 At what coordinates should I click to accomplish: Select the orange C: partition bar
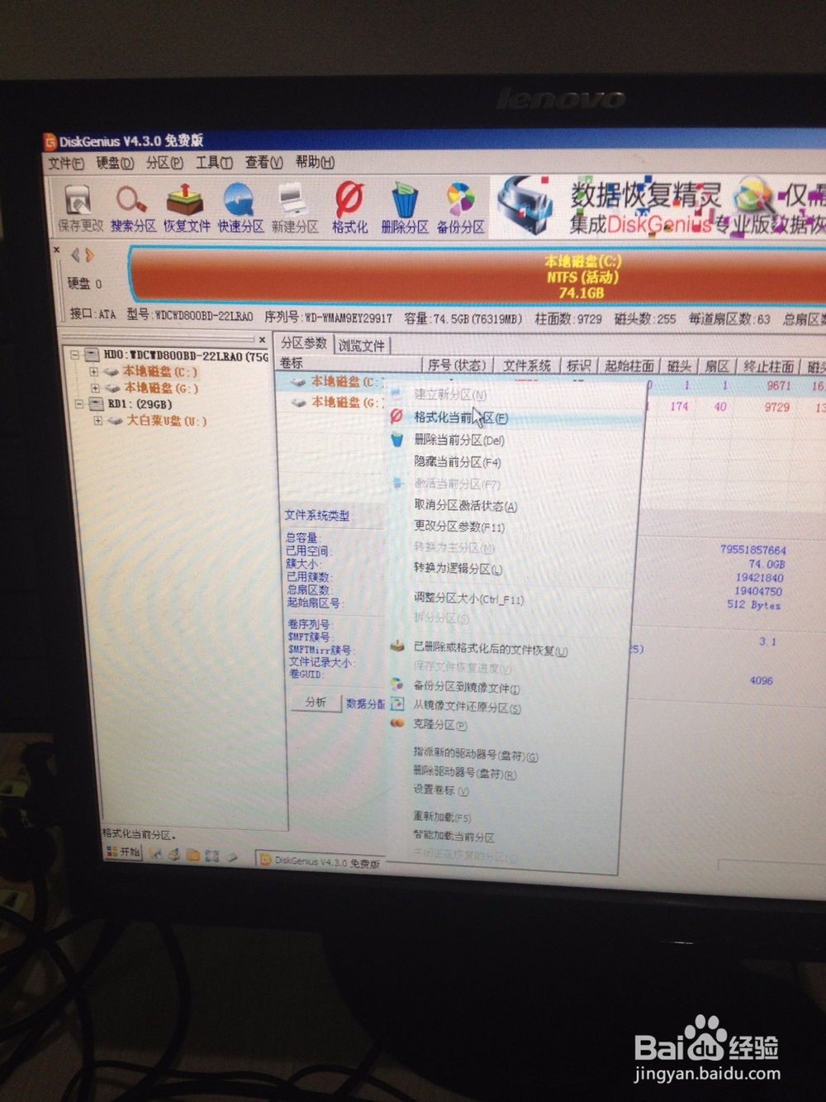[477, 275]
